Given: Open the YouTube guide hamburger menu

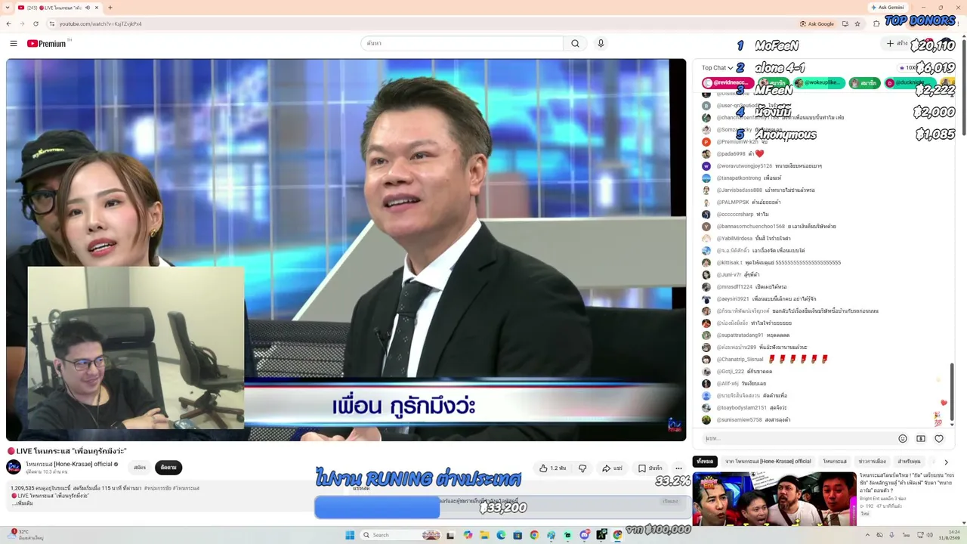Looking at the screenshot, I should [x=13, y=43].
